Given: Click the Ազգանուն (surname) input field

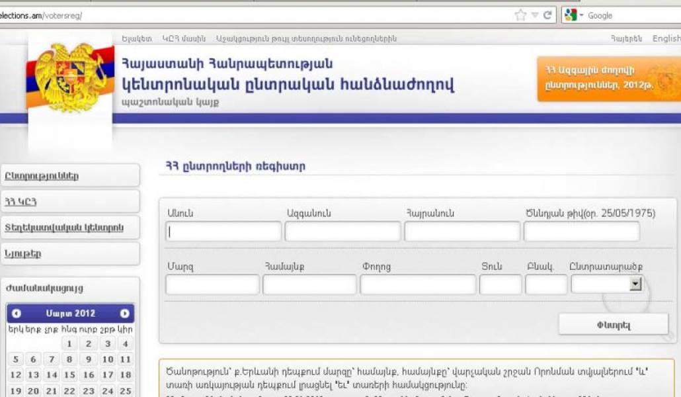Looking at the screenshot, I should pyautogui.click(x=342, y=232).
